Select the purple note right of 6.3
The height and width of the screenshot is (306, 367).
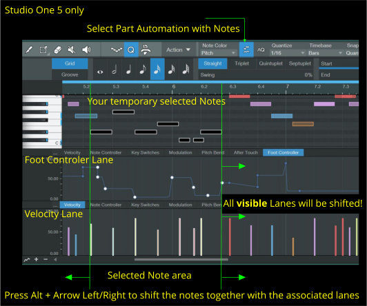point(261,104)
